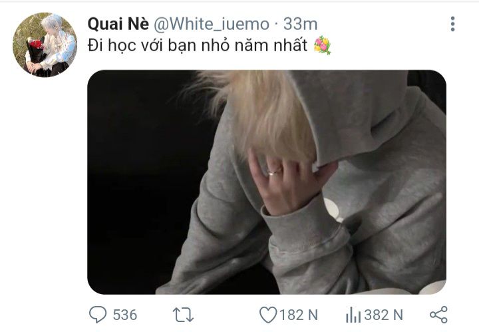
Task: Click the reply speech bubble icon
Action: pos(98,314)
